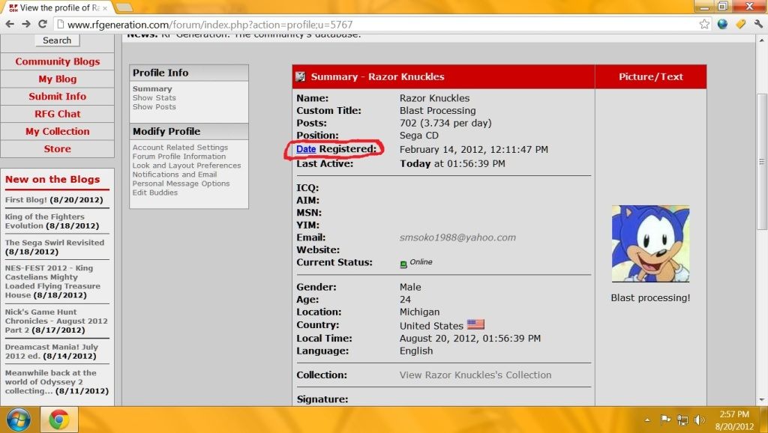Open the Windows Start menu orb
Viewport: 768px width, 433px height.
[18, 419]
